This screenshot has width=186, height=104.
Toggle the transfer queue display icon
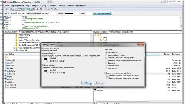point(23,9)
